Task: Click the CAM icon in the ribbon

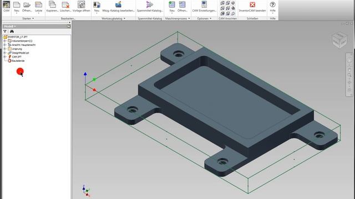Action: [6, 6]
